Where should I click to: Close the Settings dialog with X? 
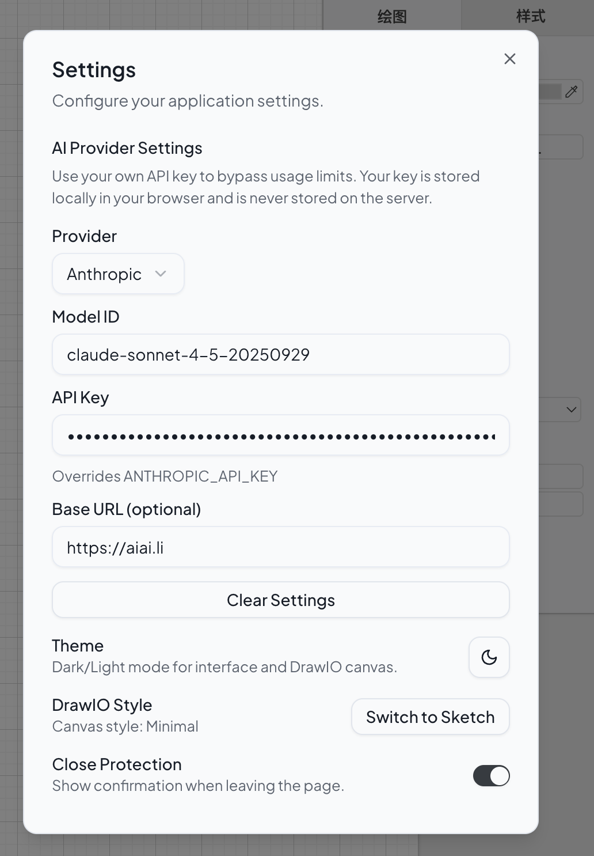click(509, 59)
